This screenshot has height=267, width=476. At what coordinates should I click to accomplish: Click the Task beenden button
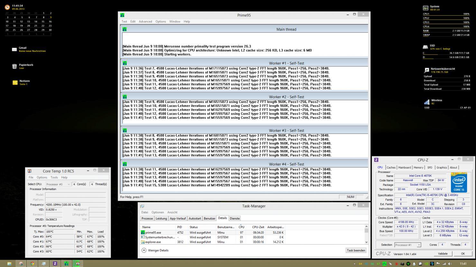356,250
